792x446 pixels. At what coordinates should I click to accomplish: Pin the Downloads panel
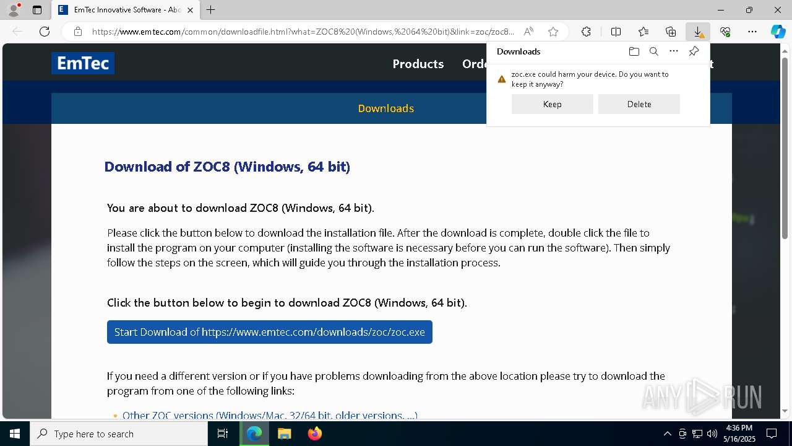point(694,51)
